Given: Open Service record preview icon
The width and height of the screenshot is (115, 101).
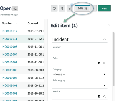Looking at the screenshot, I should point(99,96).
